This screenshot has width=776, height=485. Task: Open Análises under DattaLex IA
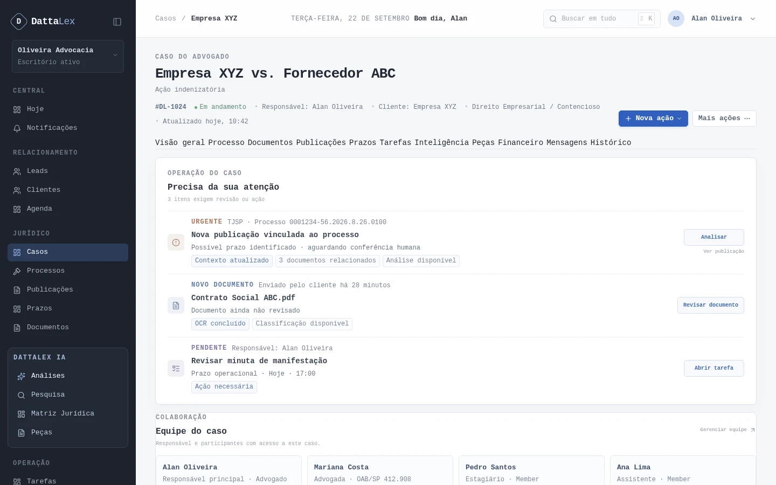68,376
